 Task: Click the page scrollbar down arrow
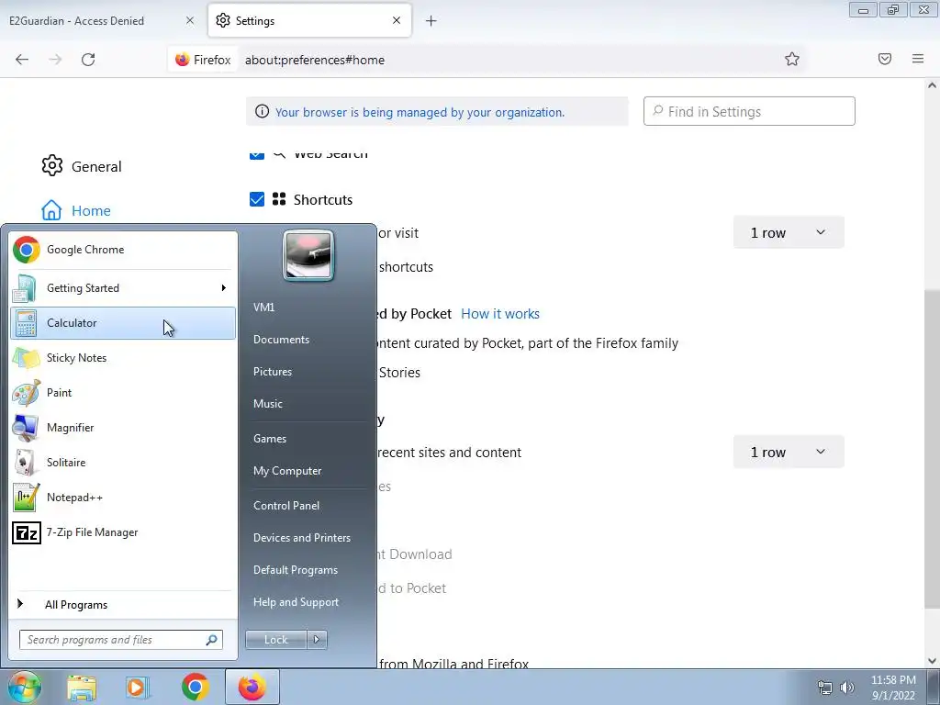[932, 661]
